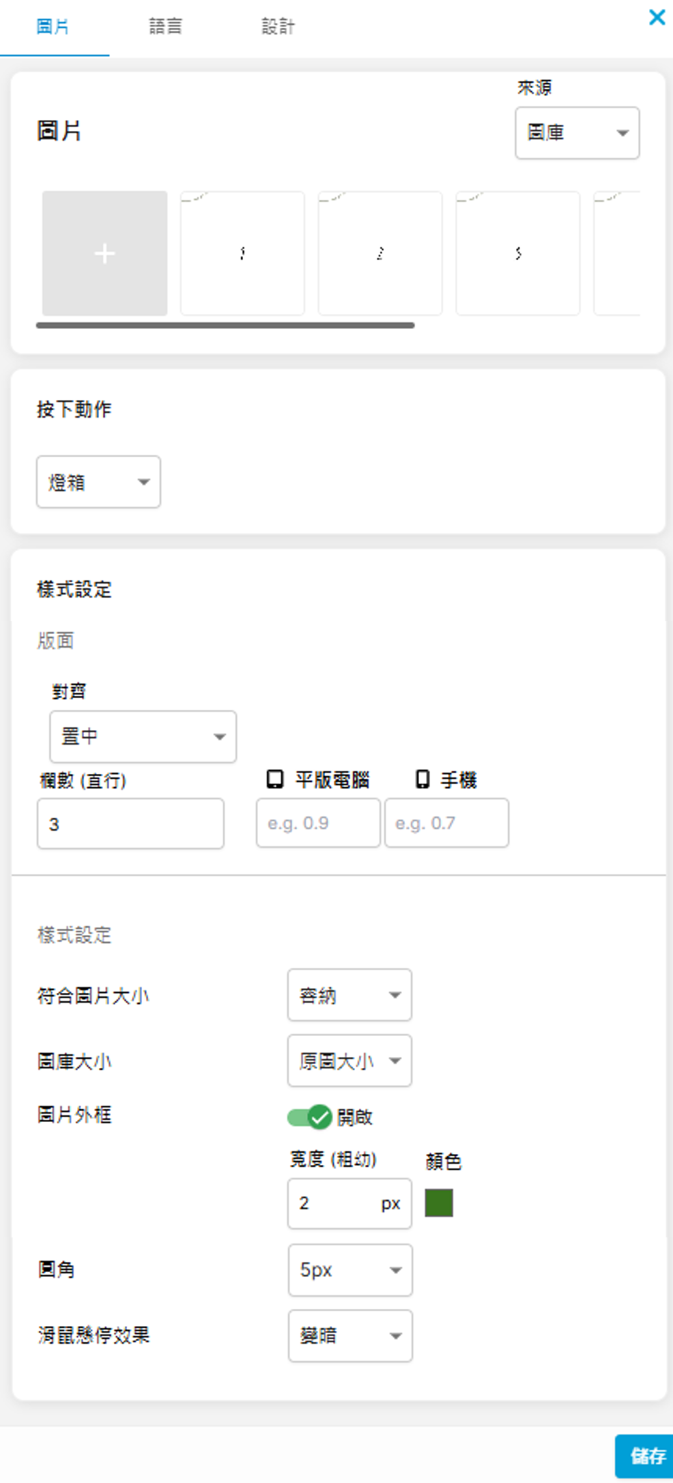Open the green border color swatch
Image resolution: width=673 pixels, height=1483 pixels.
pyautogui.click(x=439, y=1203)
